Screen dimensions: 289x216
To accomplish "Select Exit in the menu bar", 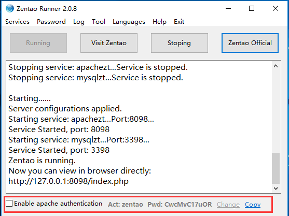I will 179,22.
